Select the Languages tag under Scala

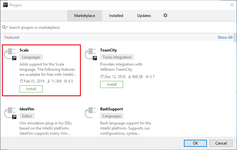tap(31, 57)
